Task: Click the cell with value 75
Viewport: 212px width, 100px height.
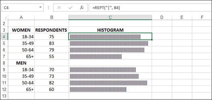Action: (x=52, y=37)
